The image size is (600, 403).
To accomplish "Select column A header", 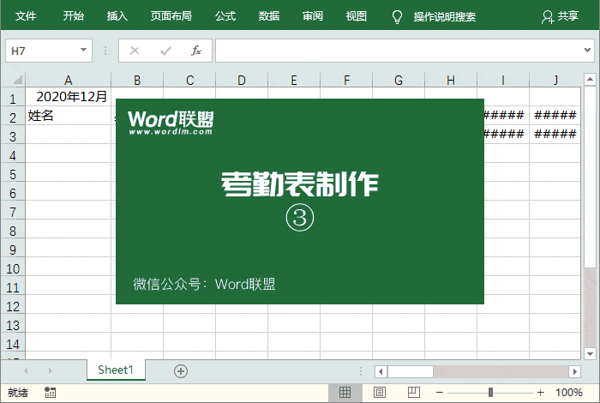I will pos(68,80).
